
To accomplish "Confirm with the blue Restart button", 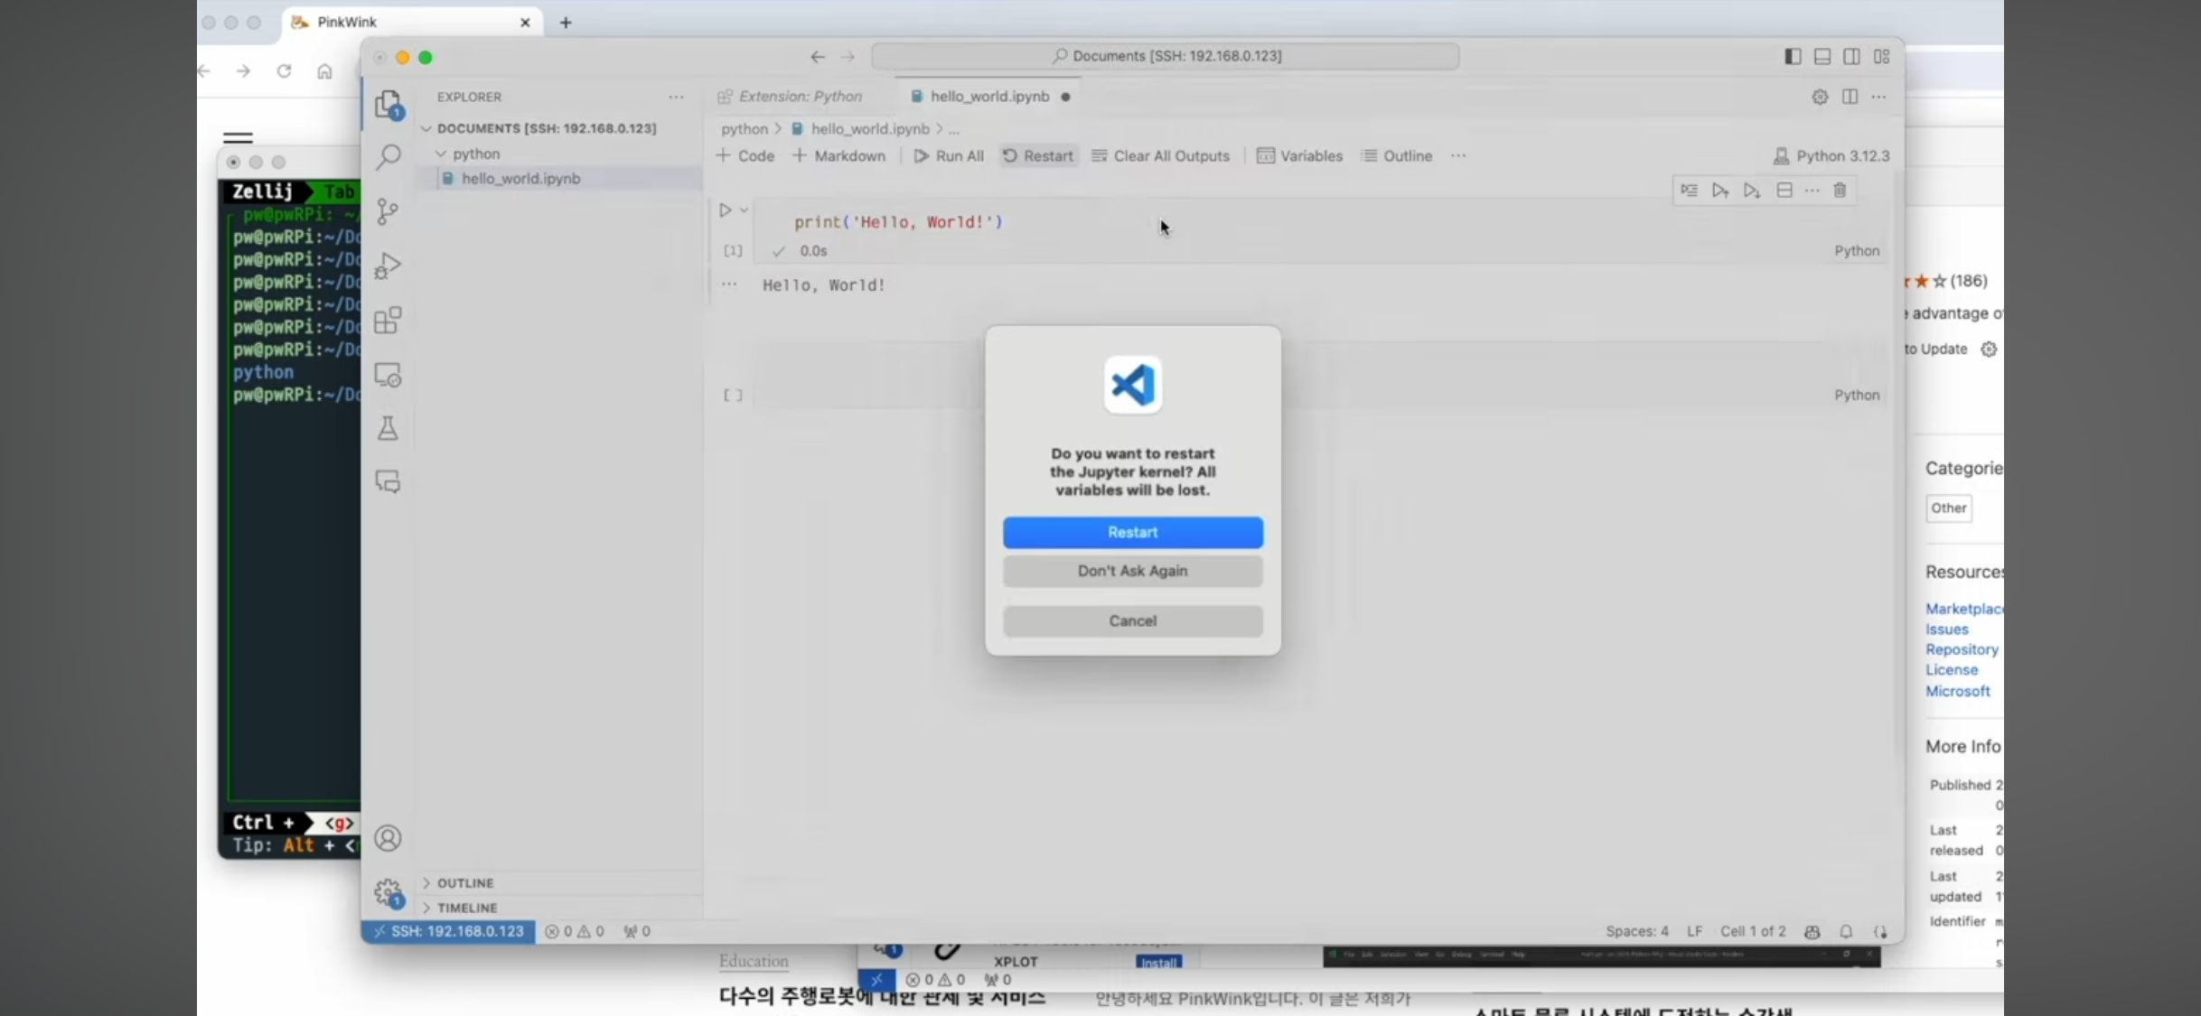I will 1132,532.
